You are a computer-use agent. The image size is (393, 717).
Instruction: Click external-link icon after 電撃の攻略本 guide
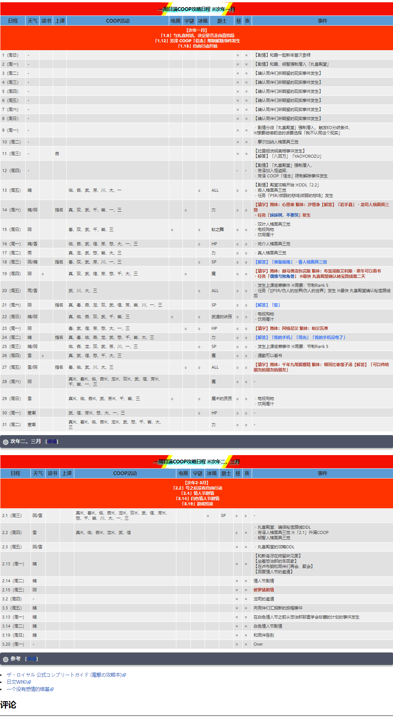coord(124,675)
